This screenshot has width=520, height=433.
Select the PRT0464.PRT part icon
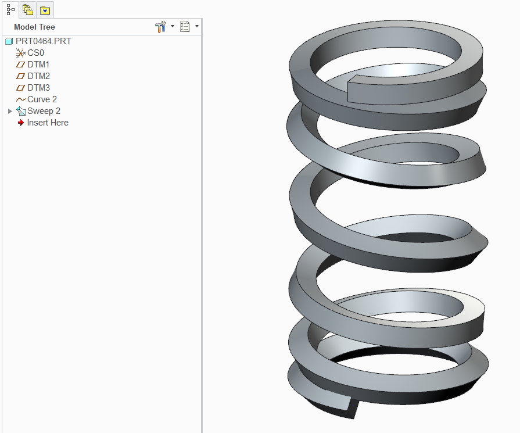coord(9,41)
